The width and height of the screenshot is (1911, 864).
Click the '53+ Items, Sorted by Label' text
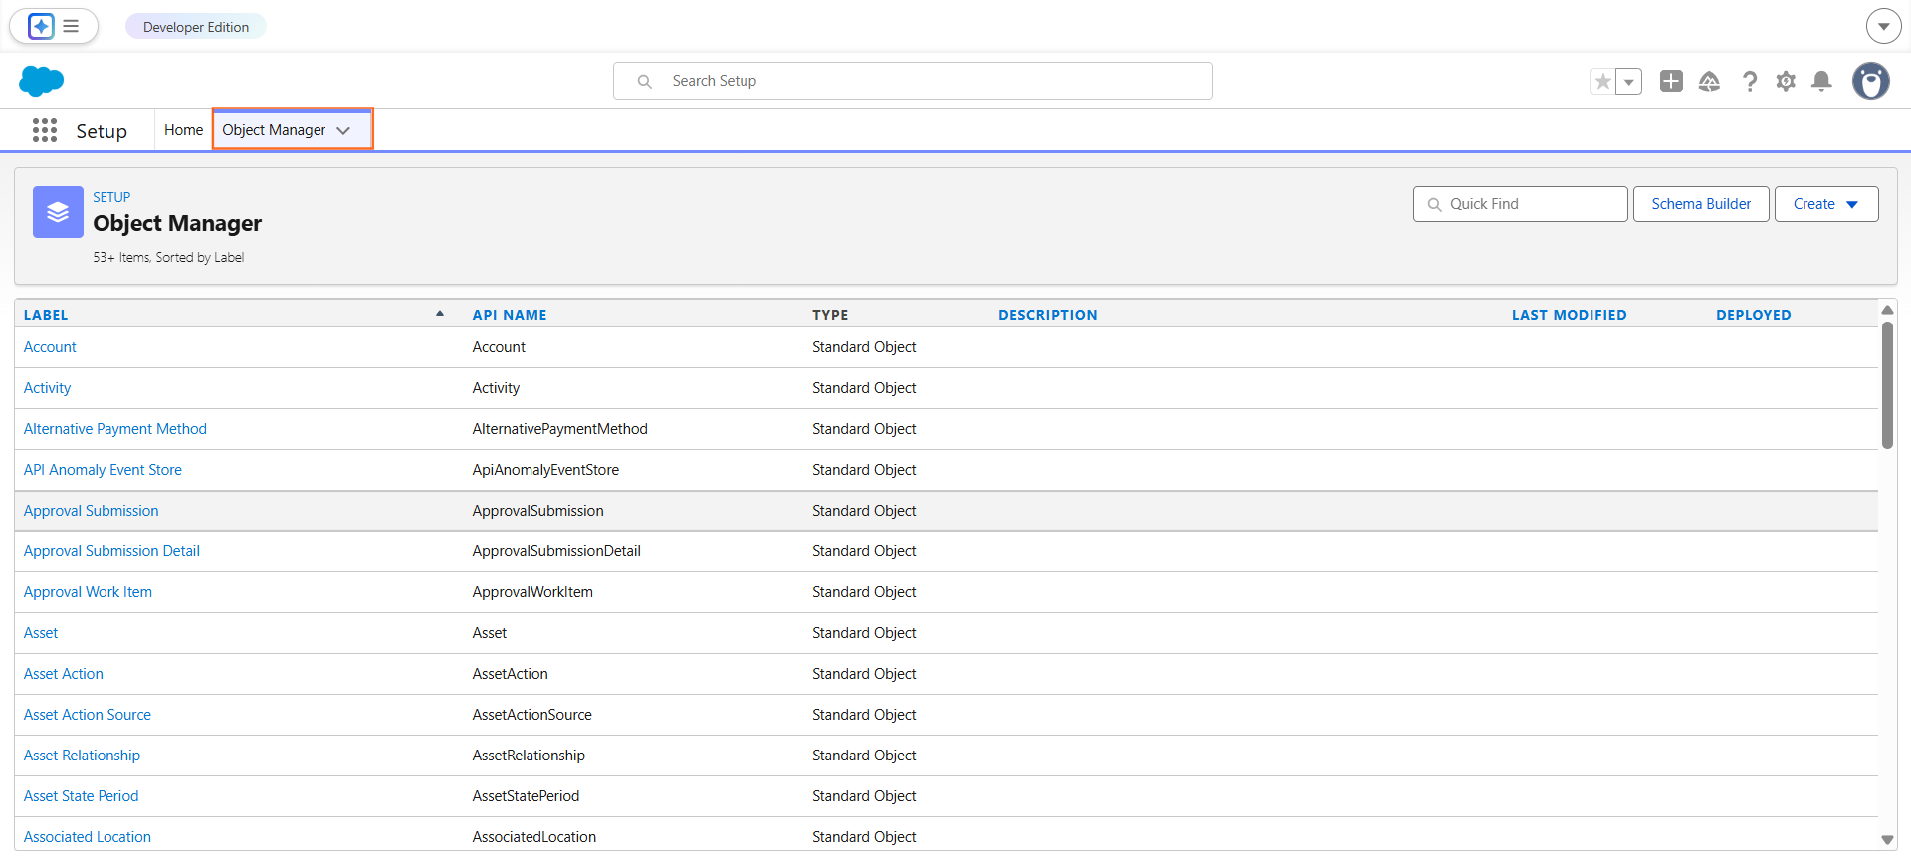coord(168,257)
